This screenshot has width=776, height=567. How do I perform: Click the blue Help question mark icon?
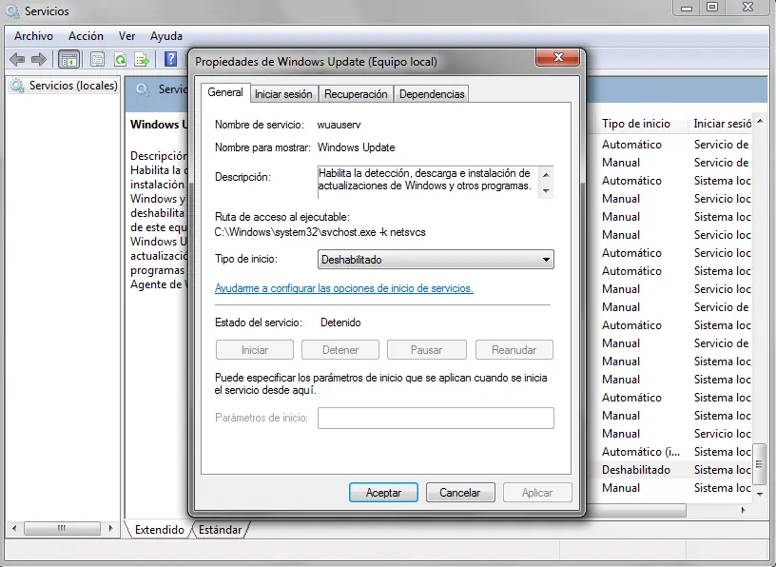click(171, 59)
